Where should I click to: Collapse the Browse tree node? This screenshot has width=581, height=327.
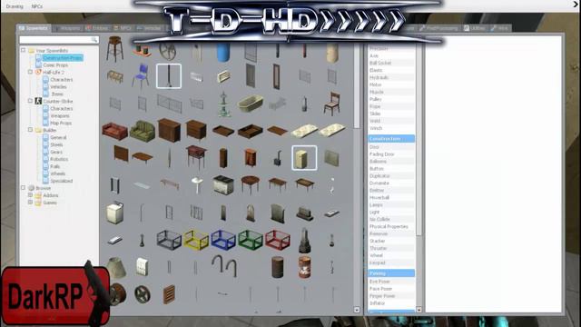tap(23, 188)
